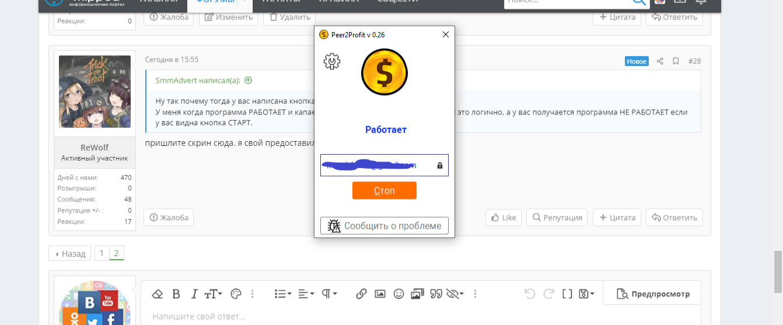This screenshot has width=783, height=325.
Task: Click the insert image icon
Action: click(380, 293)
